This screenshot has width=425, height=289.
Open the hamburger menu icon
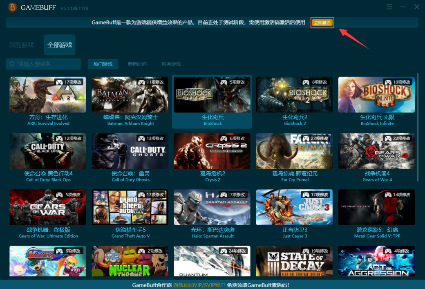[389, 7]
